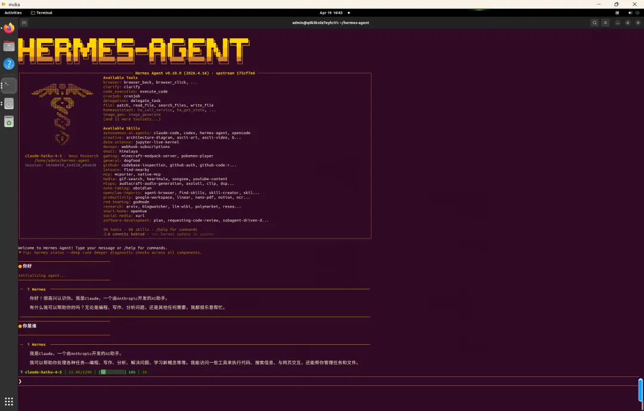This screenshot has width=644, height=411.
Task: Click the 'github: codebase-inspection' line
Action: tap(169, 165)
